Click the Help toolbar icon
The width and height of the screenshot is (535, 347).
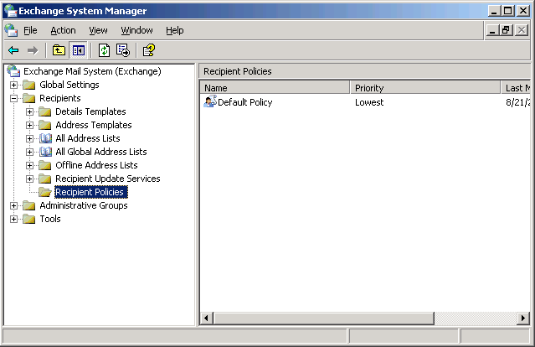click(149, 50)
